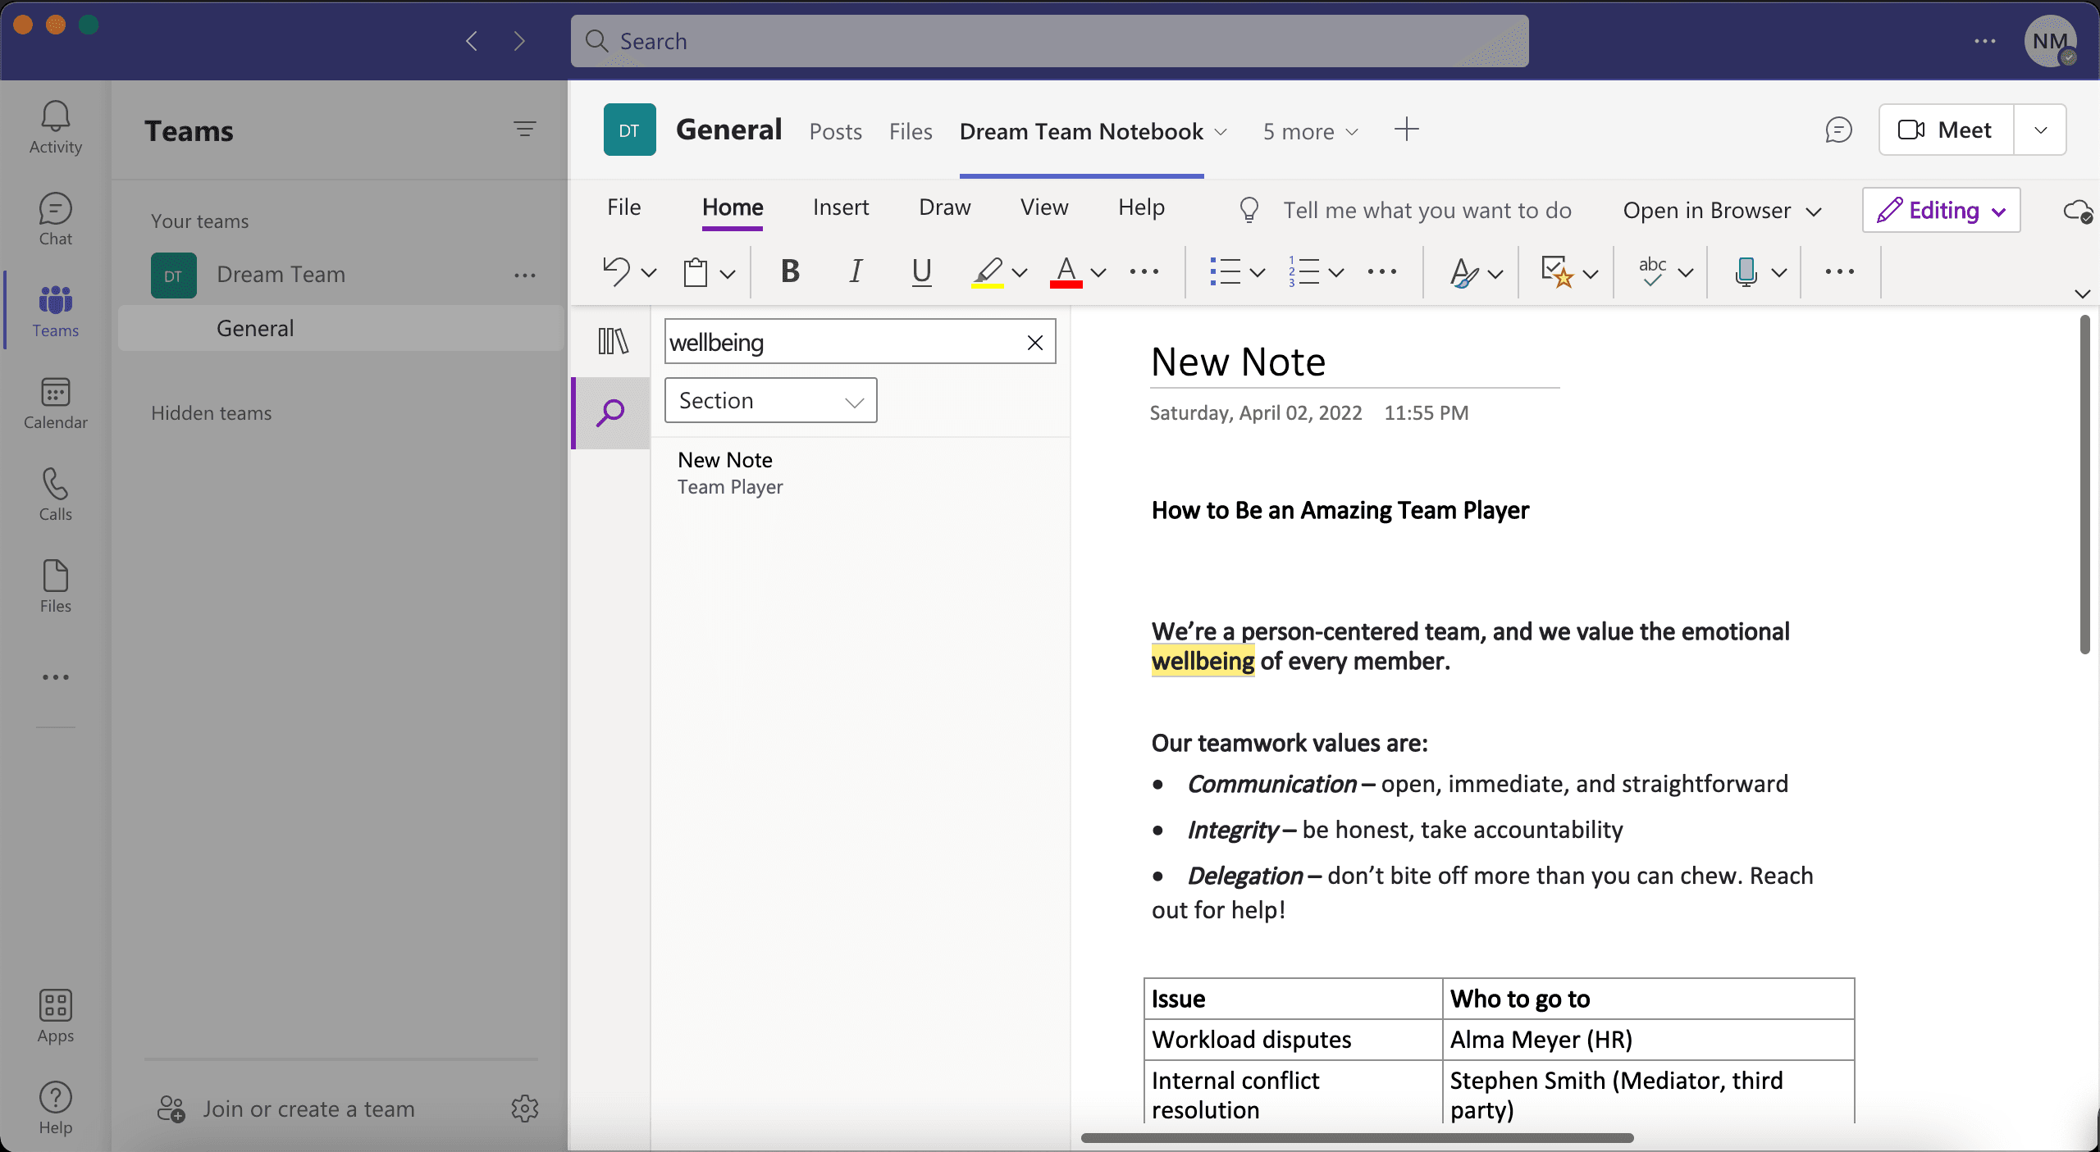Open Calls in the left rail
The width and height of the screenshot is (2100, 1152).
(55, 494)
